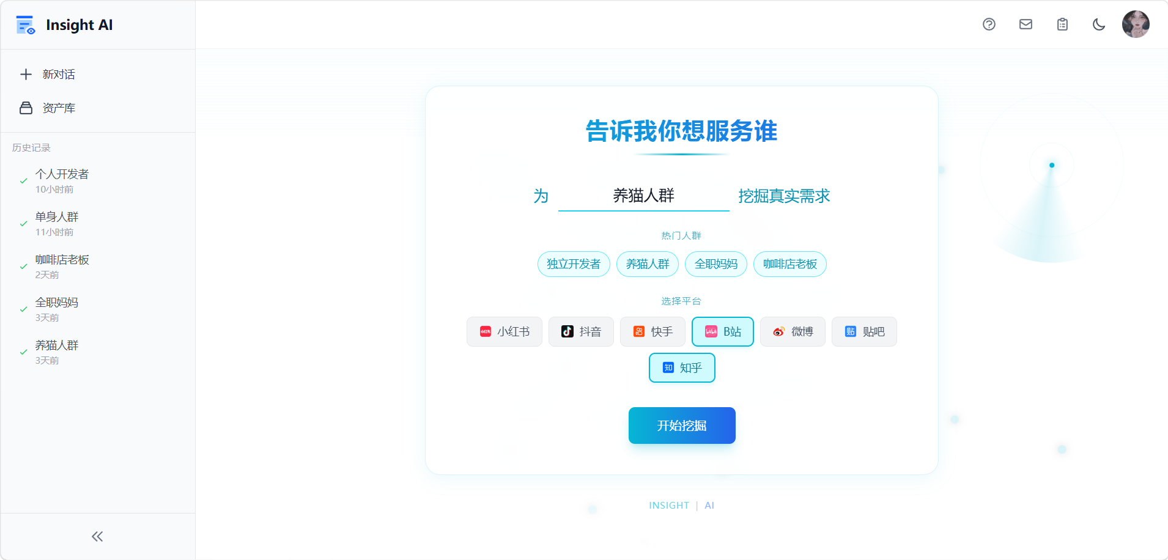Toggle the 微博 platform option
This screenshot has width=1168, height=560.
point(793,331)
